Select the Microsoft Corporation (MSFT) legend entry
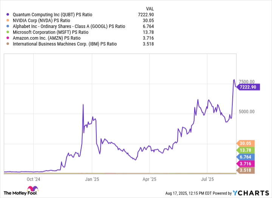The image size is (272, 198). point(51,32)
